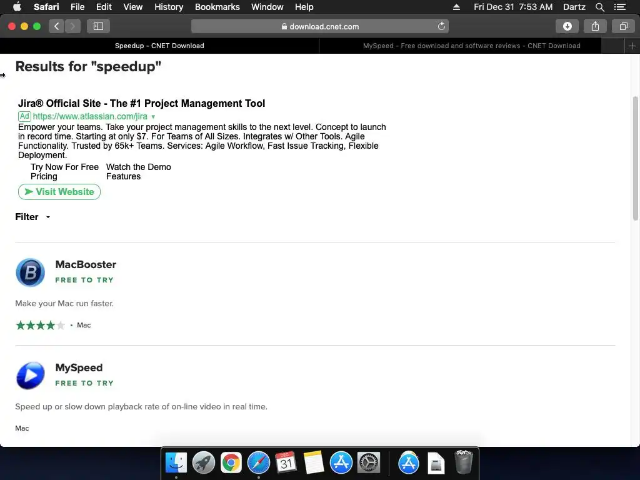Show the tab overview
Viewport: 640px width, 480px height.
tap(623, 26)
